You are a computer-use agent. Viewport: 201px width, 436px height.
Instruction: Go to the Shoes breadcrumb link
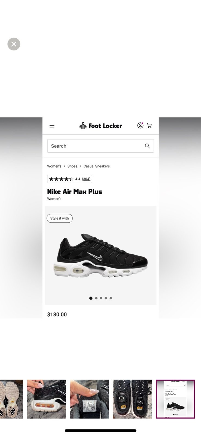72,166
